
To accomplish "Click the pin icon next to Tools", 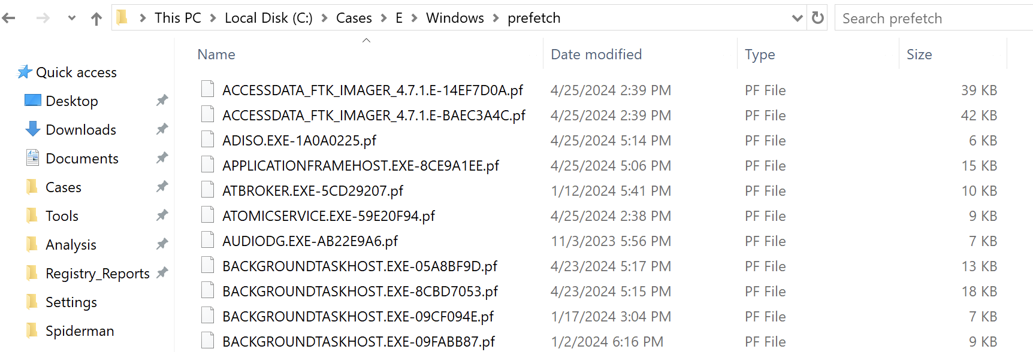I will click(x=162, y=216).
